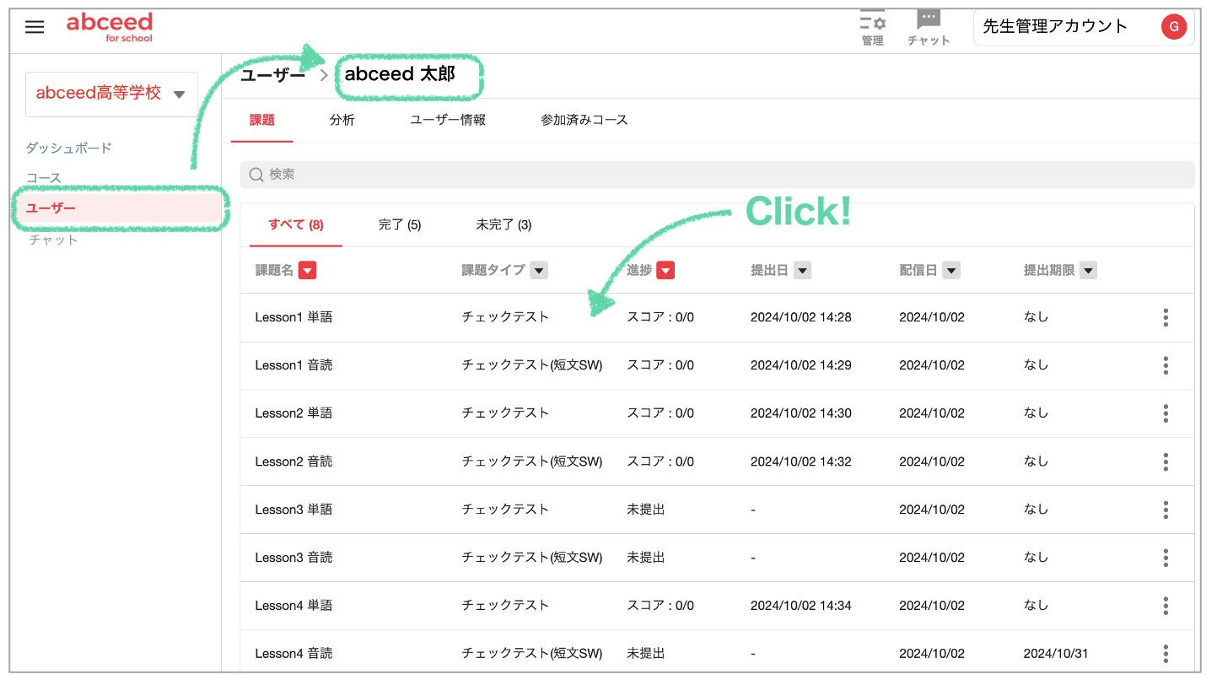The width and height of the screenshot is (1217, 680).
Task: Click the abceed 太郎 breadcrumb name
Action: click(x=400, y=74)
